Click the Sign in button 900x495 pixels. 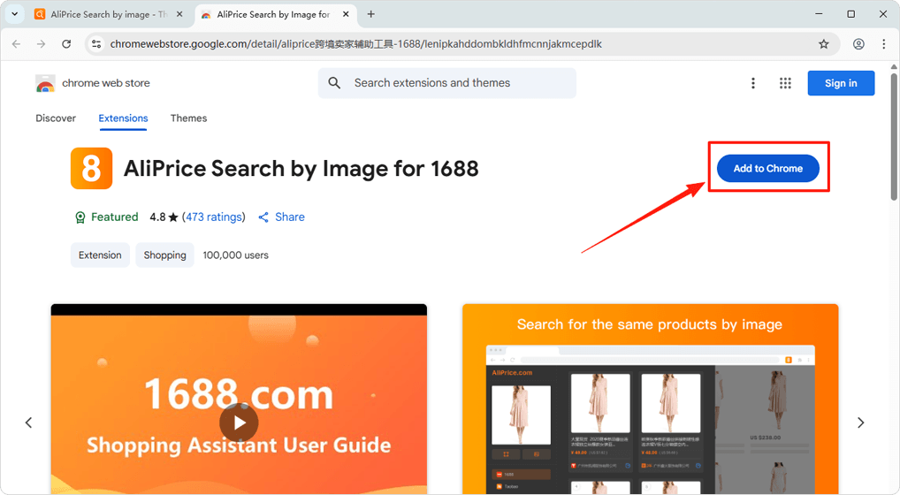click(x=840, y=83)
